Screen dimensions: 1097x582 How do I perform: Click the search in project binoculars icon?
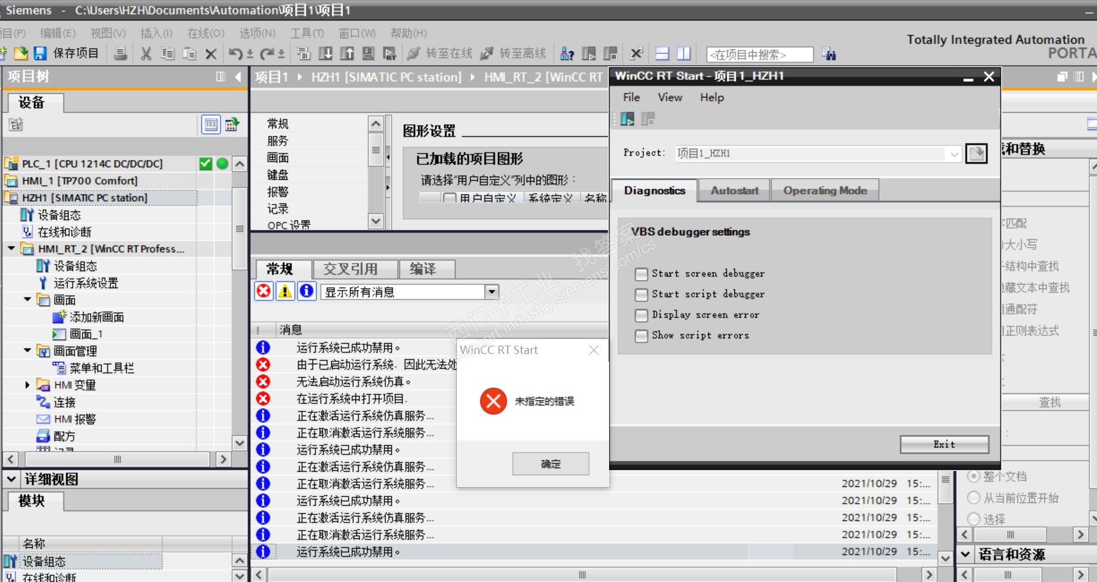pos(829,54)
